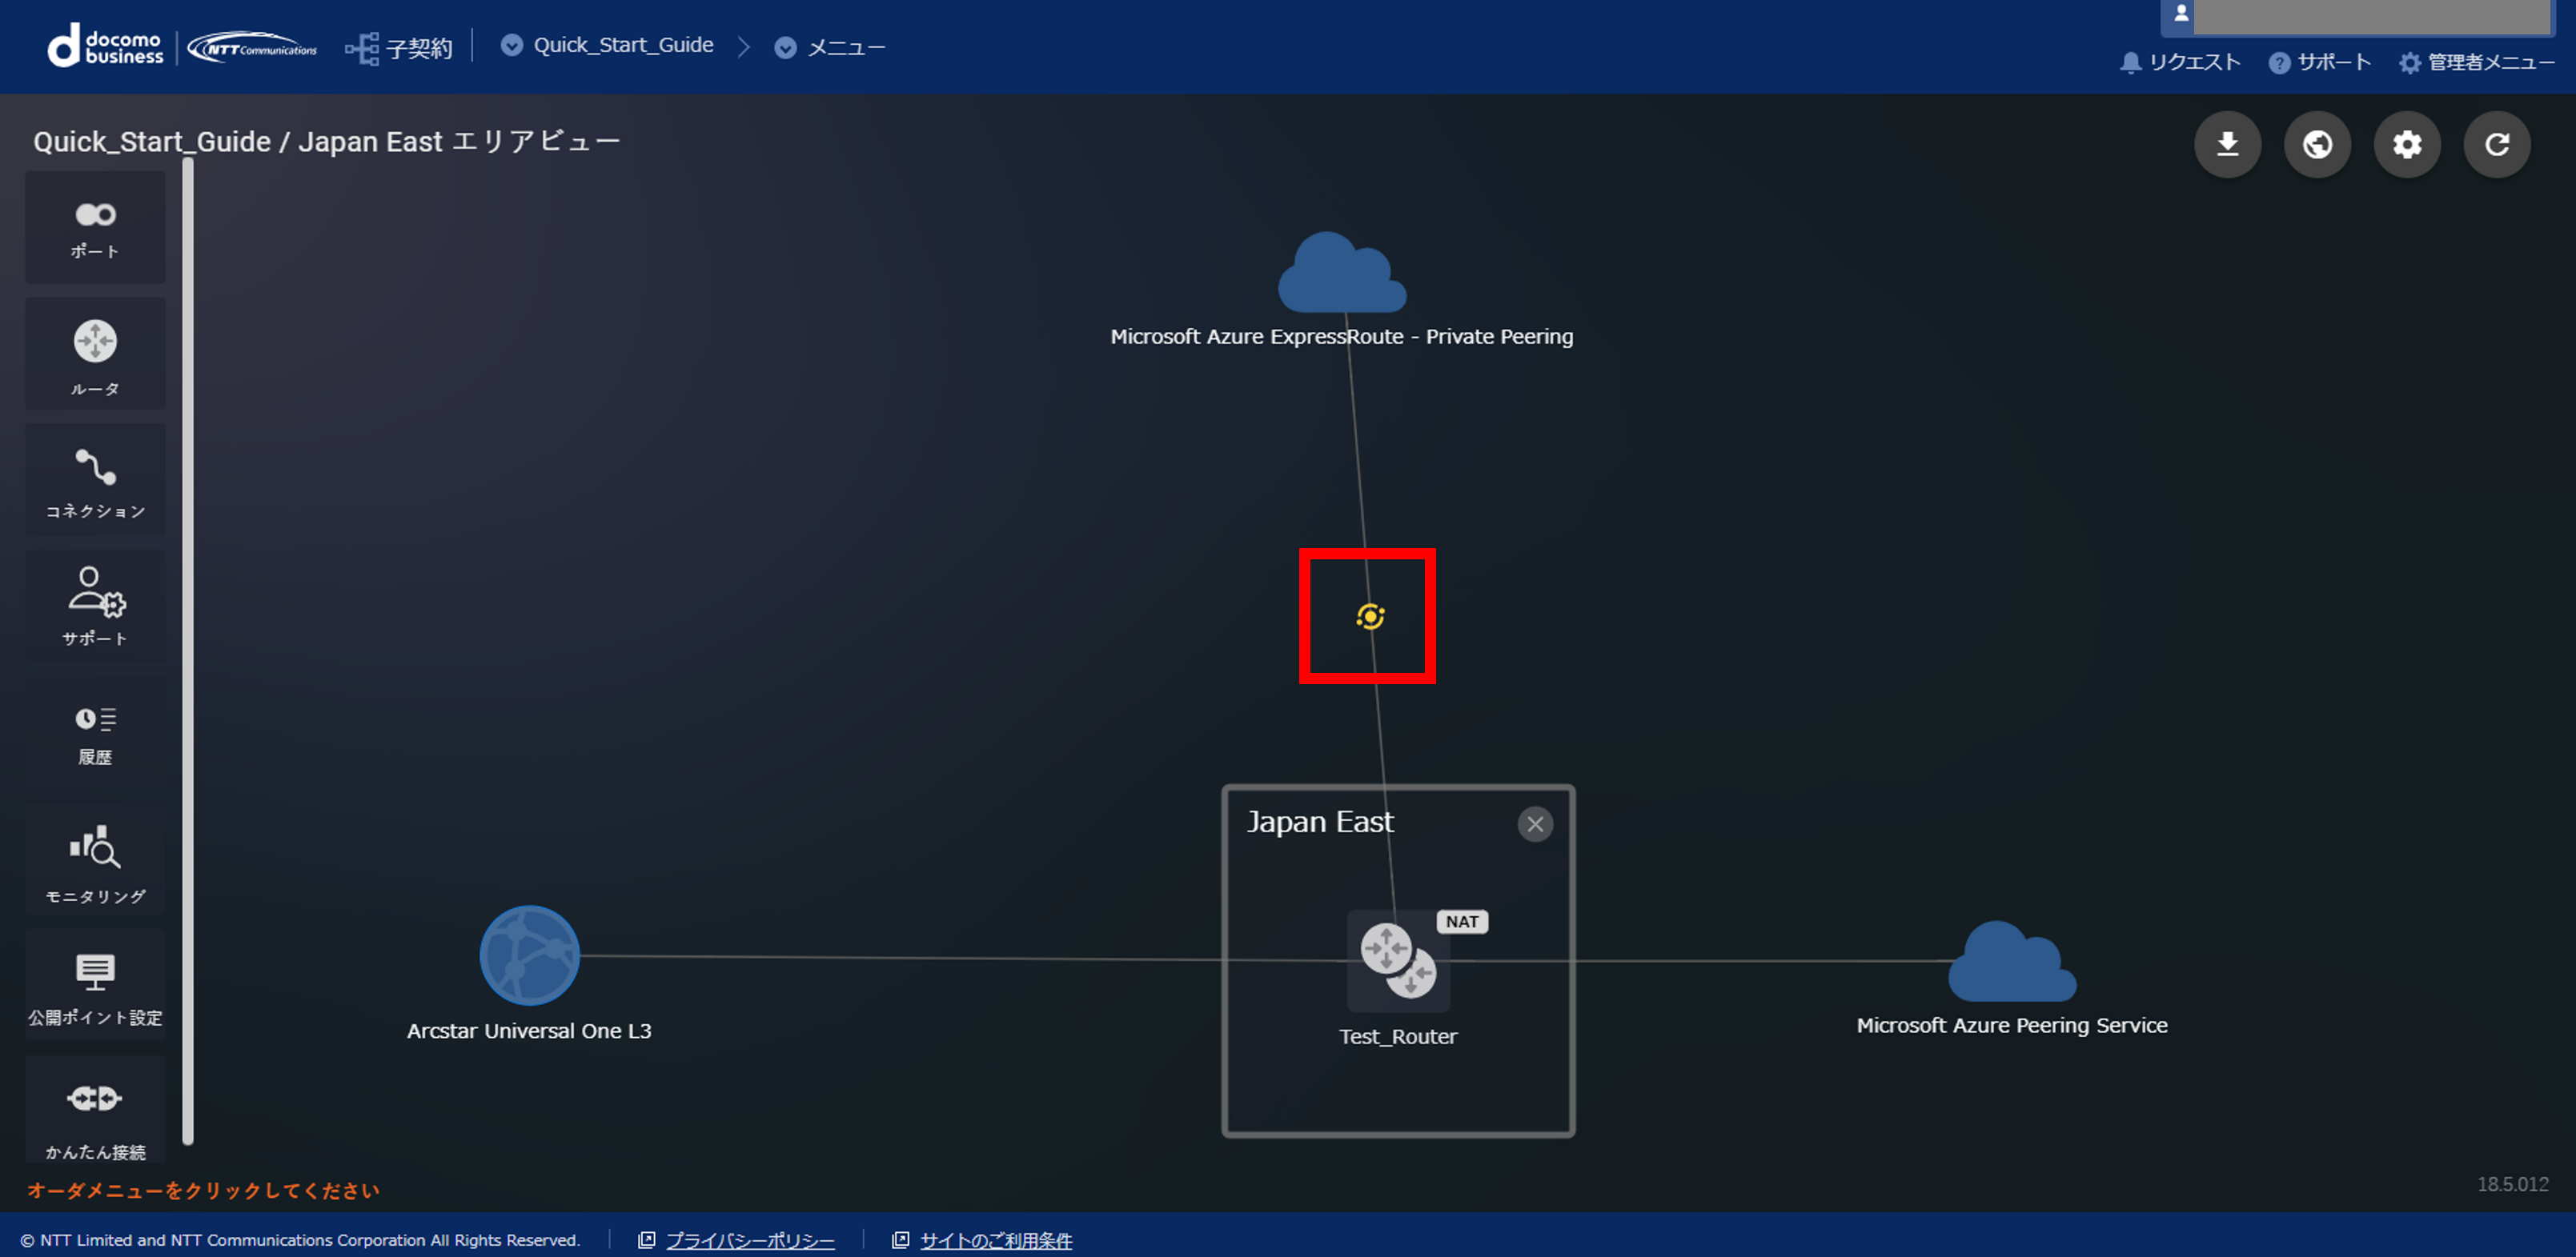Open the サポート sidebar menu item
2576x1257 pixels.
pos(95,606)
